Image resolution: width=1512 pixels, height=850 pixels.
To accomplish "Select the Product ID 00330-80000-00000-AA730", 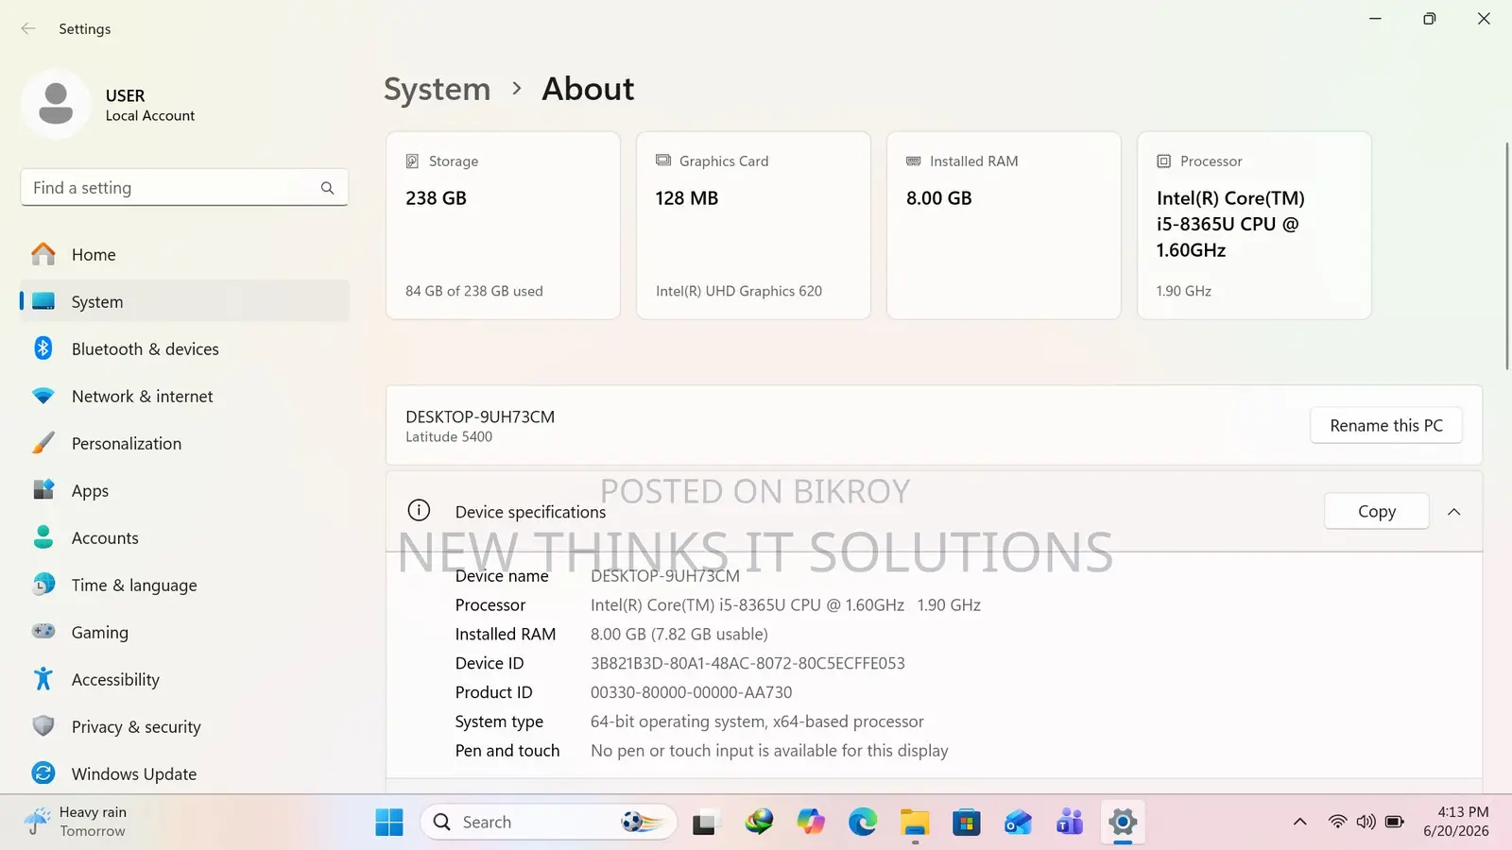I will [x=692, y=692].
